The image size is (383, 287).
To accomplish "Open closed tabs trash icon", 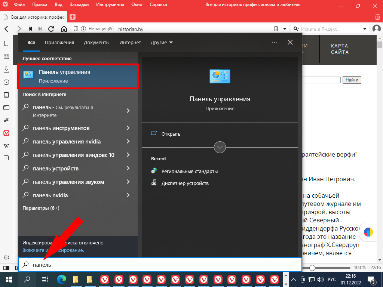I will coord(377,17).
